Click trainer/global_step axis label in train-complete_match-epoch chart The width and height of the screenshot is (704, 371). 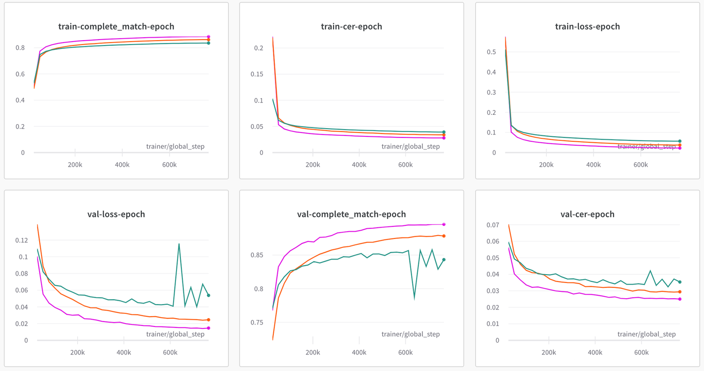176,146
